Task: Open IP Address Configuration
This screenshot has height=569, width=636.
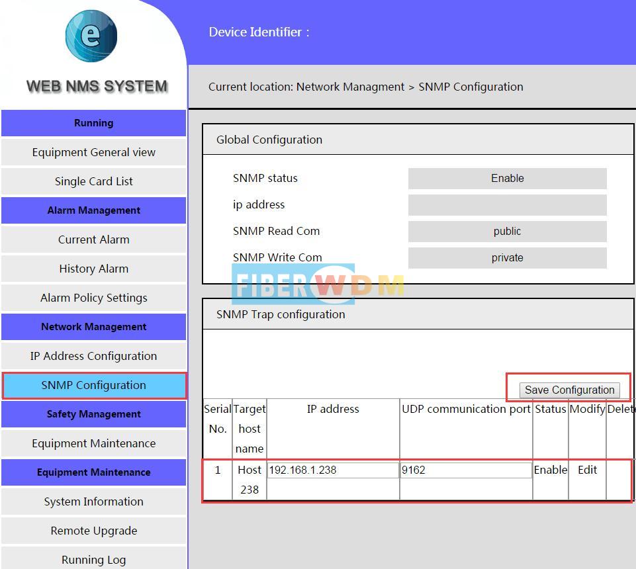Action: (x=94, y=356)
